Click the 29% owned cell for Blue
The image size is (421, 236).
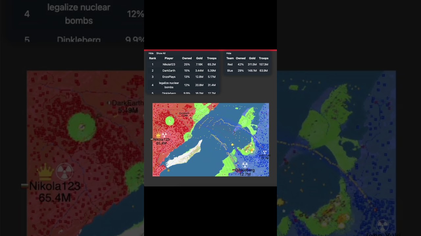pos(241,71)
